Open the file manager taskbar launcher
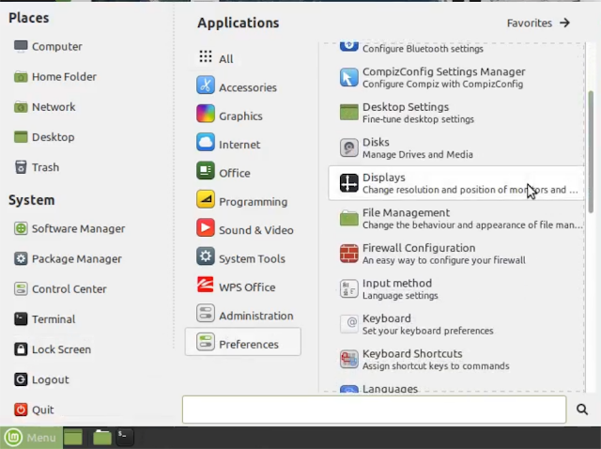The image size is (601, 449). click(102, 438)
